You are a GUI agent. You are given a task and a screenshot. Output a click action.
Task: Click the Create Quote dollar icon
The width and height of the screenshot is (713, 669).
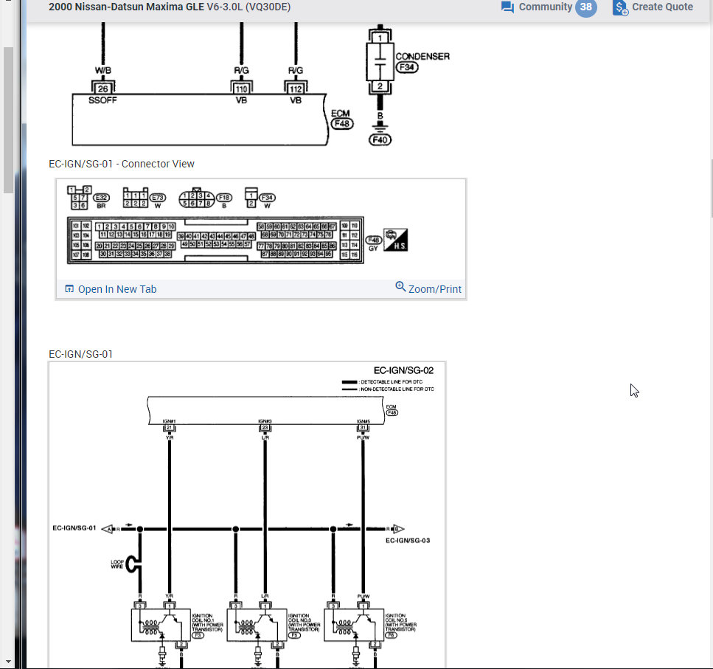[x=620, y=7]
